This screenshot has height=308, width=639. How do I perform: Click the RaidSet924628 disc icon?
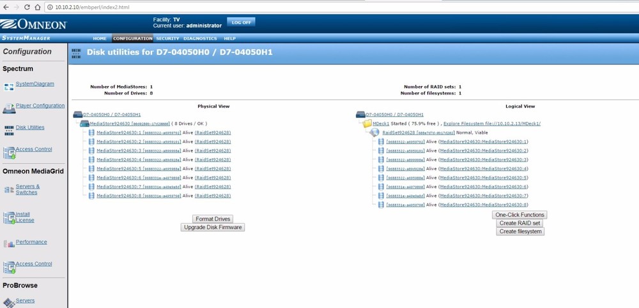pyautogui.click(x=375, y=133)
